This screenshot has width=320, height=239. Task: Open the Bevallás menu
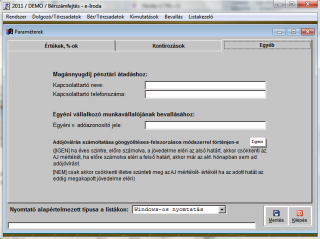pyautogui.click(x=173, y=16)
